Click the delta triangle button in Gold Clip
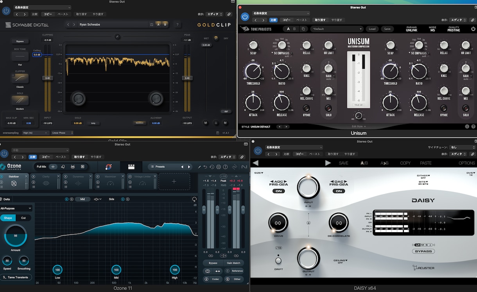 coord(215,123)
